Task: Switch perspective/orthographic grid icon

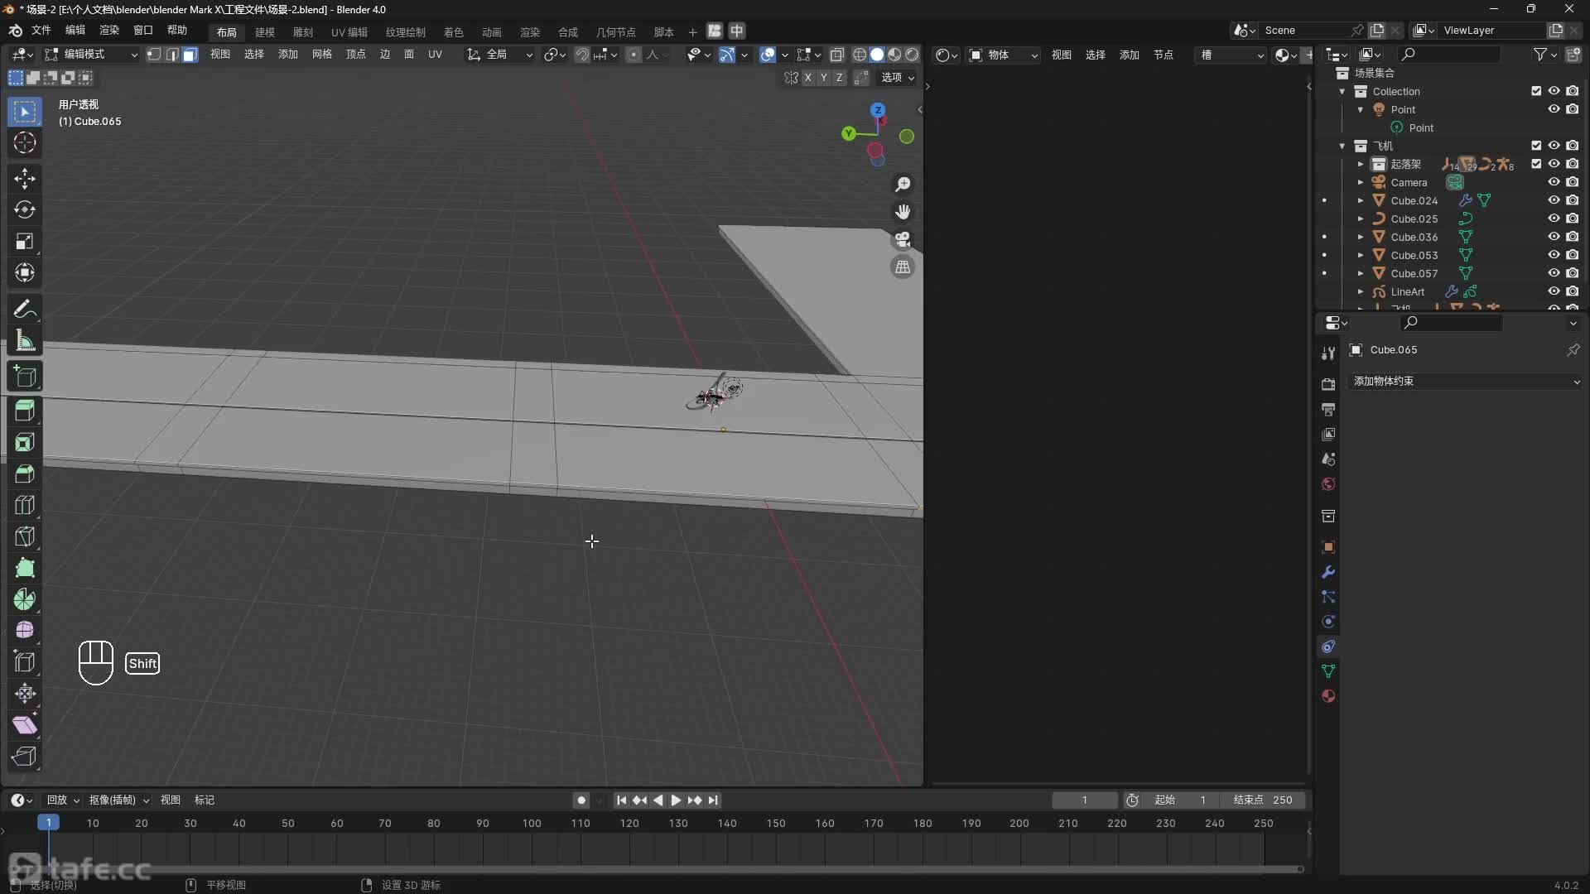Action: 903,267
